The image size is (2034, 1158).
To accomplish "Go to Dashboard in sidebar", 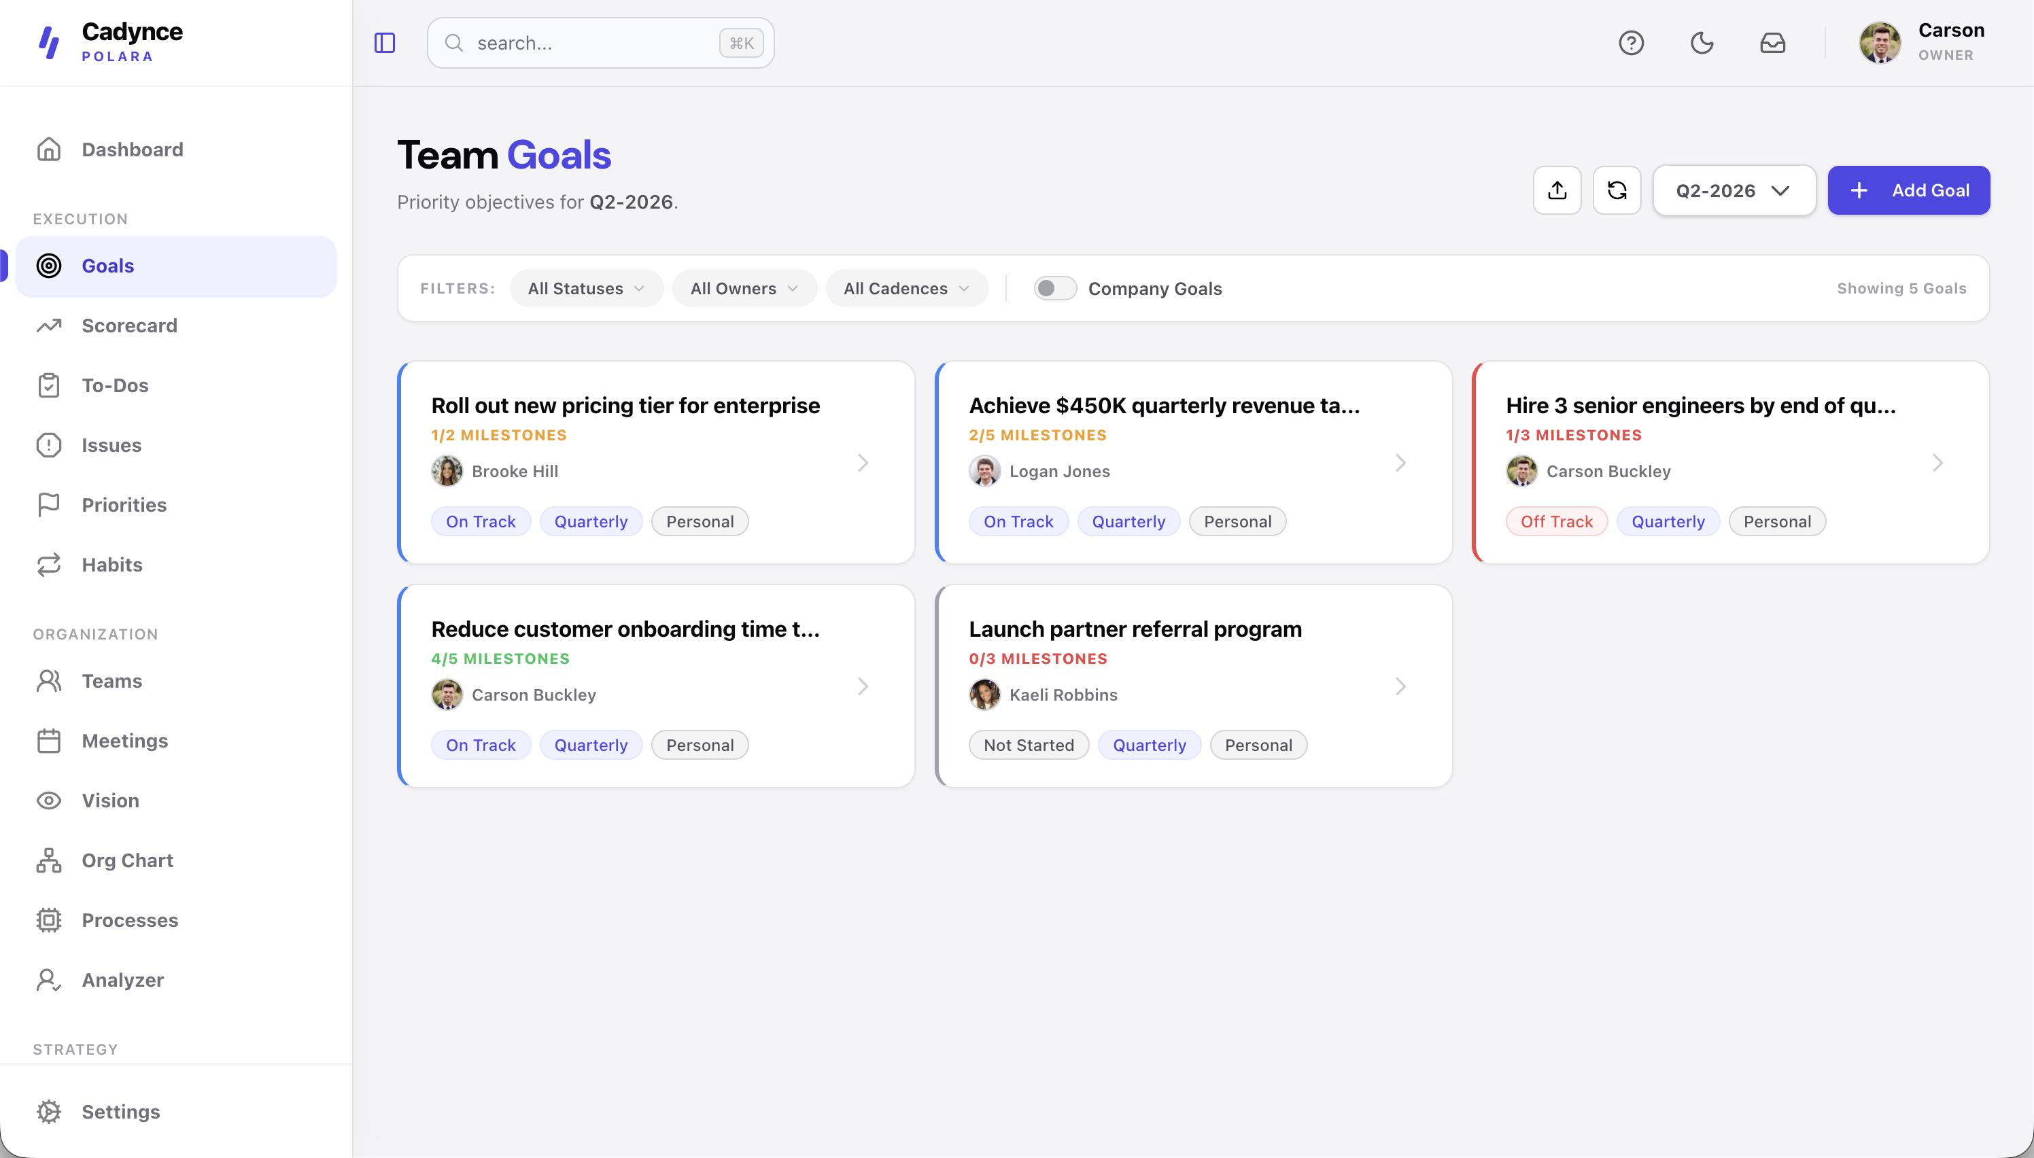I will click(x=176, y=150).
